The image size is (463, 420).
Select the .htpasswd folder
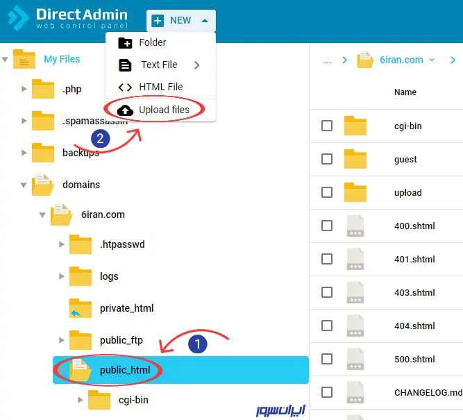pyautogui.click(x=123, y=244)
